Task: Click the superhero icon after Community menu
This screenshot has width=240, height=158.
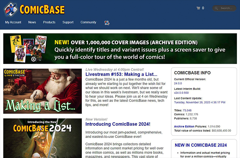Action: tap(107, 23)
